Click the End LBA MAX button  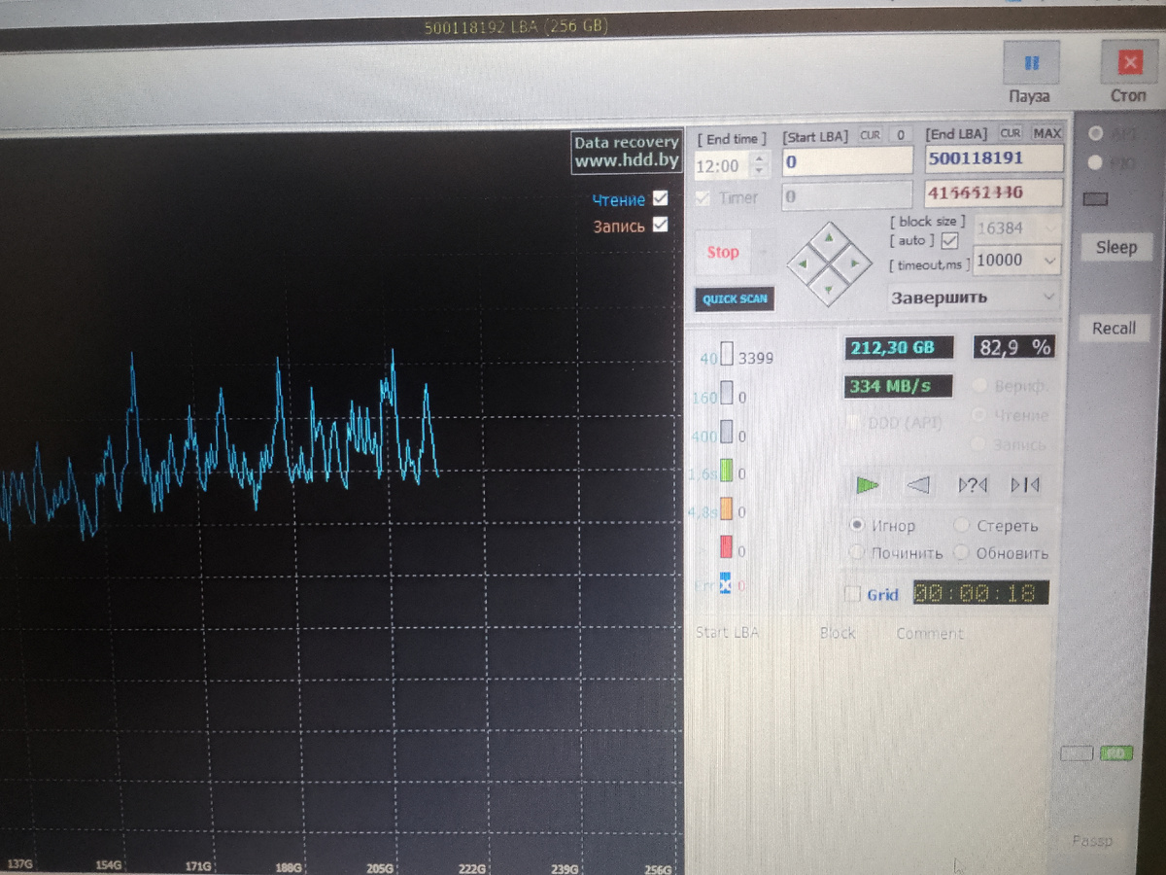coord(1046,133)
